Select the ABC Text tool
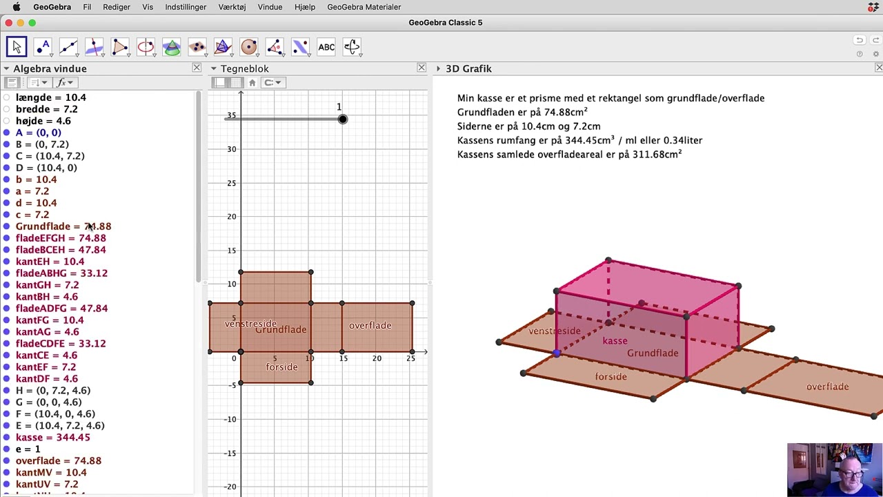The width and height of the screenshot is (883, 497). (x=326, y=47)
